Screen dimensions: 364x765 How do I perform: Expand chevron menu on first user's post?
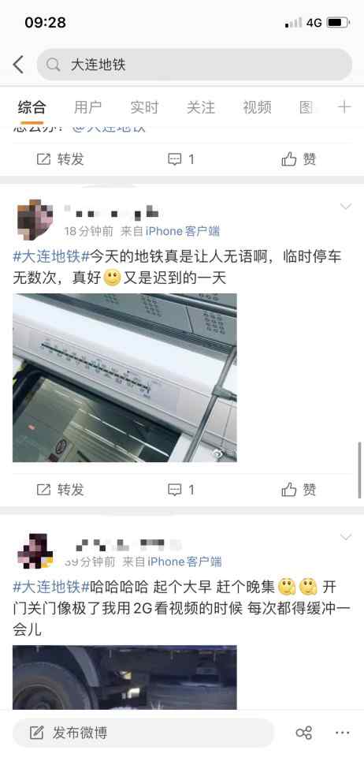point(345,207)
